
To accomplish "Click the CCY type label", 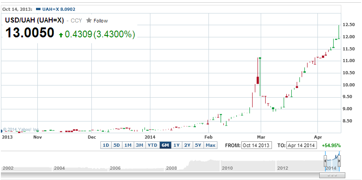I will pyautogui.click(x=77, y=21).
